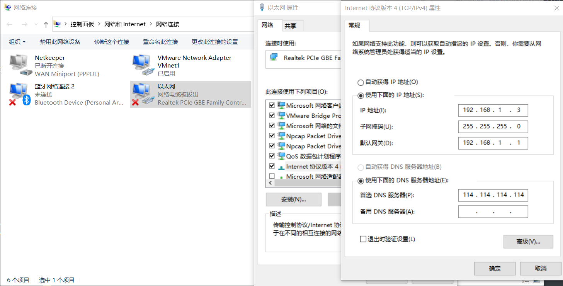Image resolution: width=563 pixels, height=286 pixels.
Task: Click 重命名此连接 in the toolbar
Action: [160, 42]
